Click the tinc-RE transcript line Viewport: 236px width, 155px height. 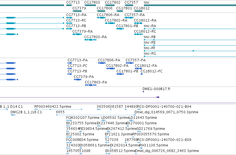[190, 45]
